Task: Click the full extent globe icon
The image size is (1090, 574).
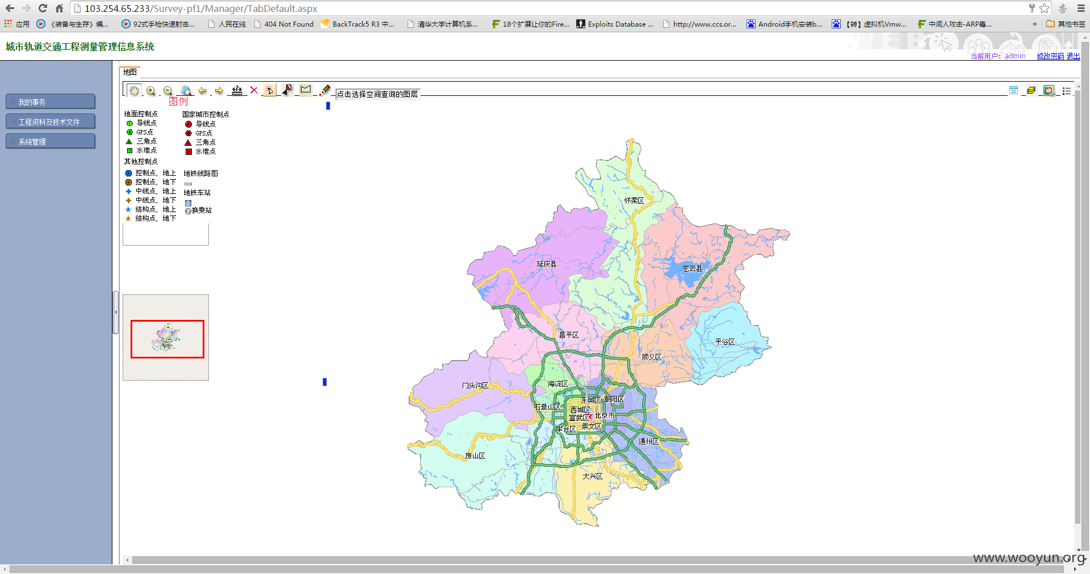Action: [186, 91]
